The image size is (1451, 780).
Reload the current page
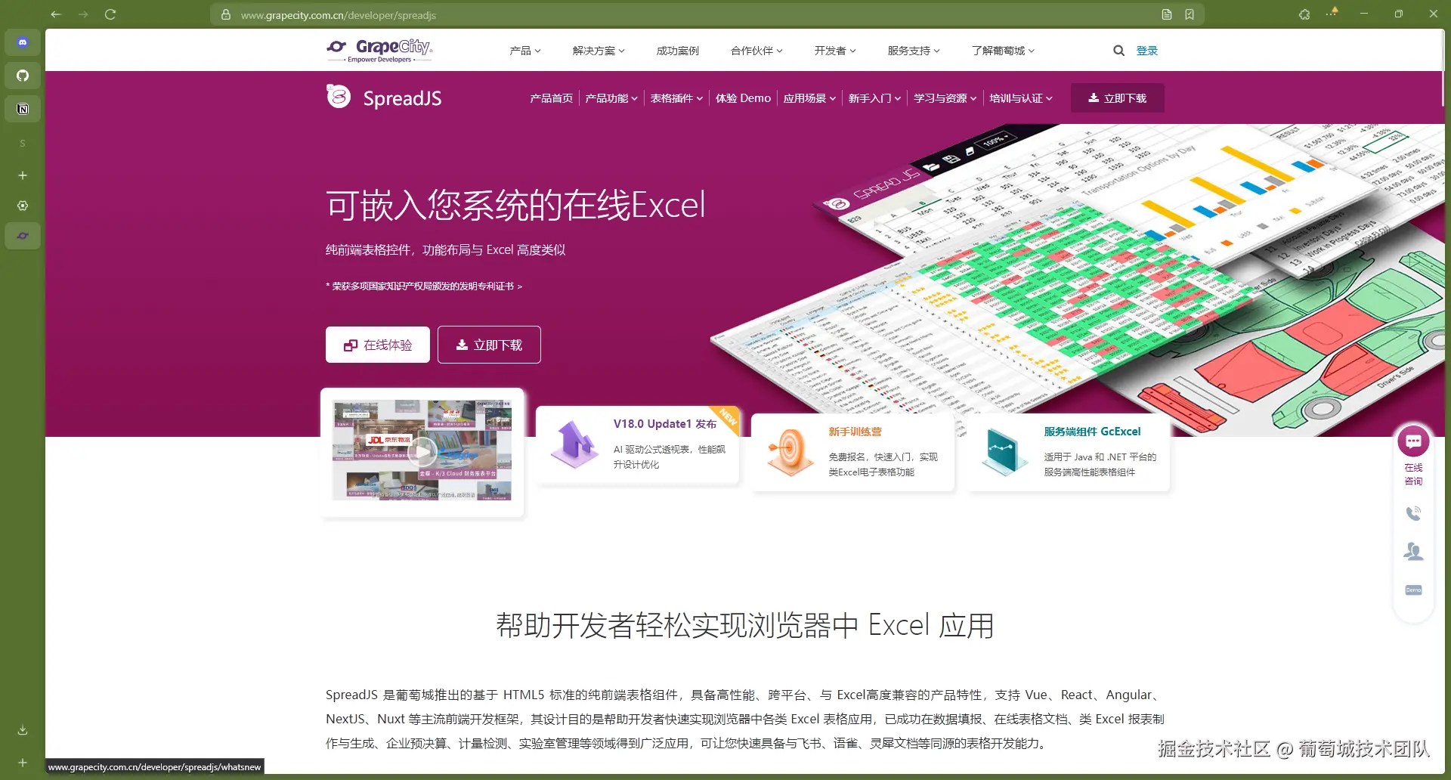[110, 14]
